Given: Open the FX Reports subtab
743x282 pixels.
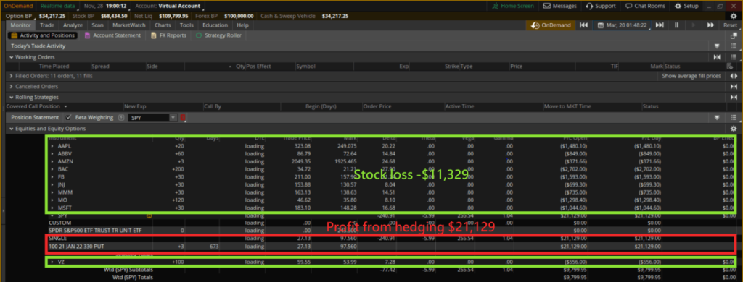Looking at the screenshot, I should point(168,35).
